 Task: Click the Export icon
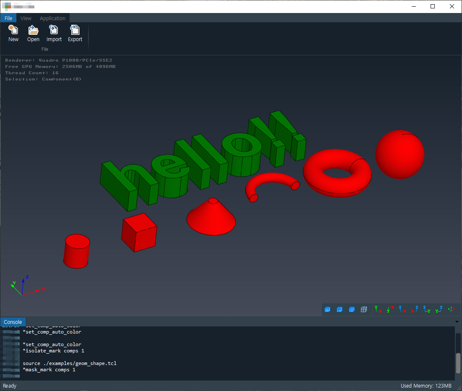[x=75, y=30]
